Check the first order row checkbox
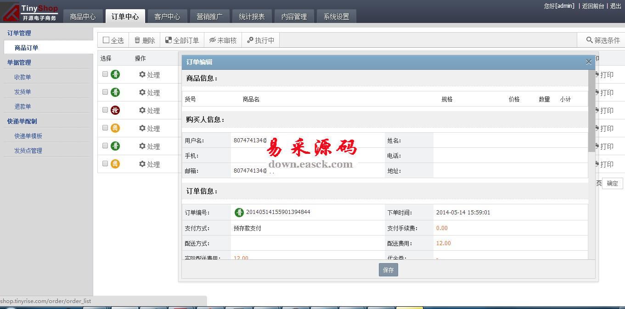The image size is (625, 309). (x=105, y=74)
